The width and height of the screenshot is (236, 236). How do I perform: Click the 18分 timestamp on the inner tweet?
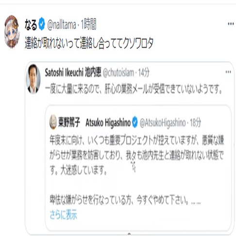(195, 122)
